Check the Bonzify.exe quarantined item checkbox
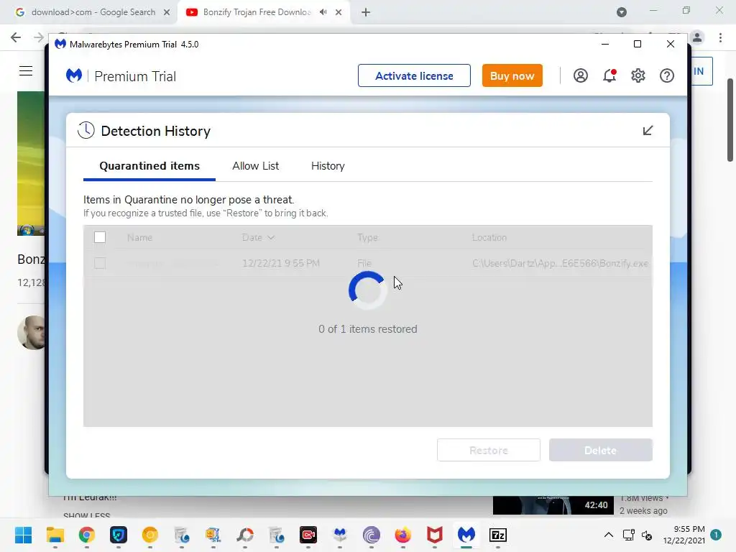This screenshot has height=552, width=736. click(99, 263)
